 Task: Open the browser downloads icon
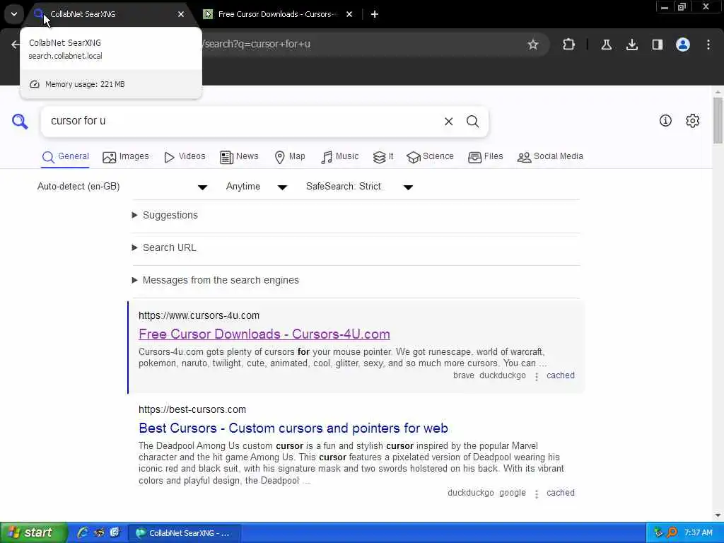click(632, 45)
